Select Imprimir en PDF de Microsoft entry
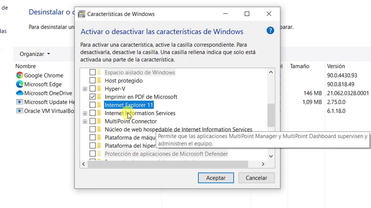 141,97
